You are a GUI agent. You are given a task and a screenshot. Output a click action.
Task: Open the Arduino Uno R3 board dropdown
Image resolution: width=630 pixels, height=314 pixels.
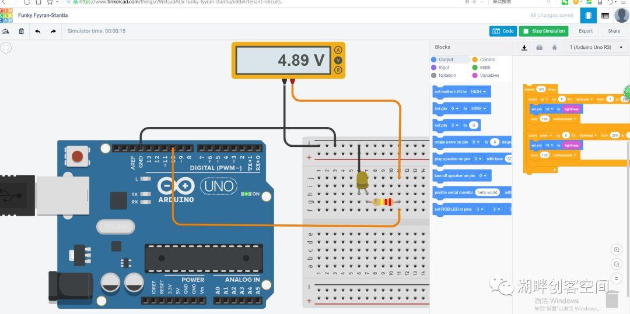coord(596,47)
